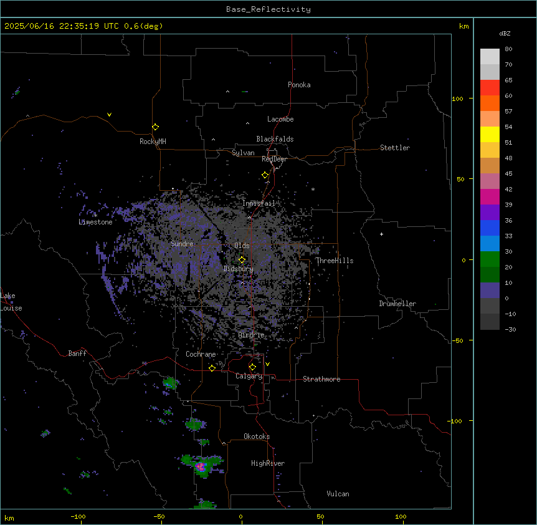Select the magenta 42-39 dBZ color swatch
Screen dimensions: 537x525
coord(490,197)
